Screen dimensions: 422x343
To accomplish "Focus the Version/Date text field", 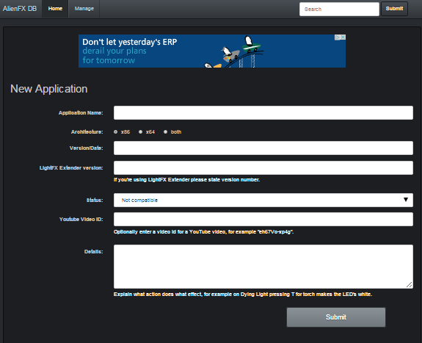I will click(263, 148).
